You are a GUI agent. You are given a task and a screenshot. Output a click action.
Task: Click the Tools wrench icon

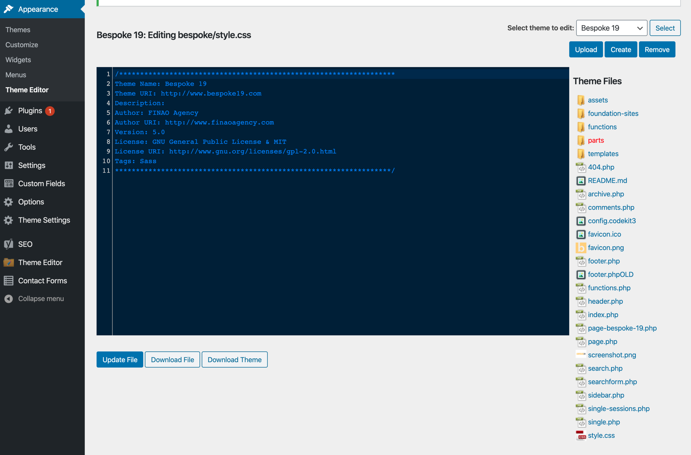coord(9,147)
